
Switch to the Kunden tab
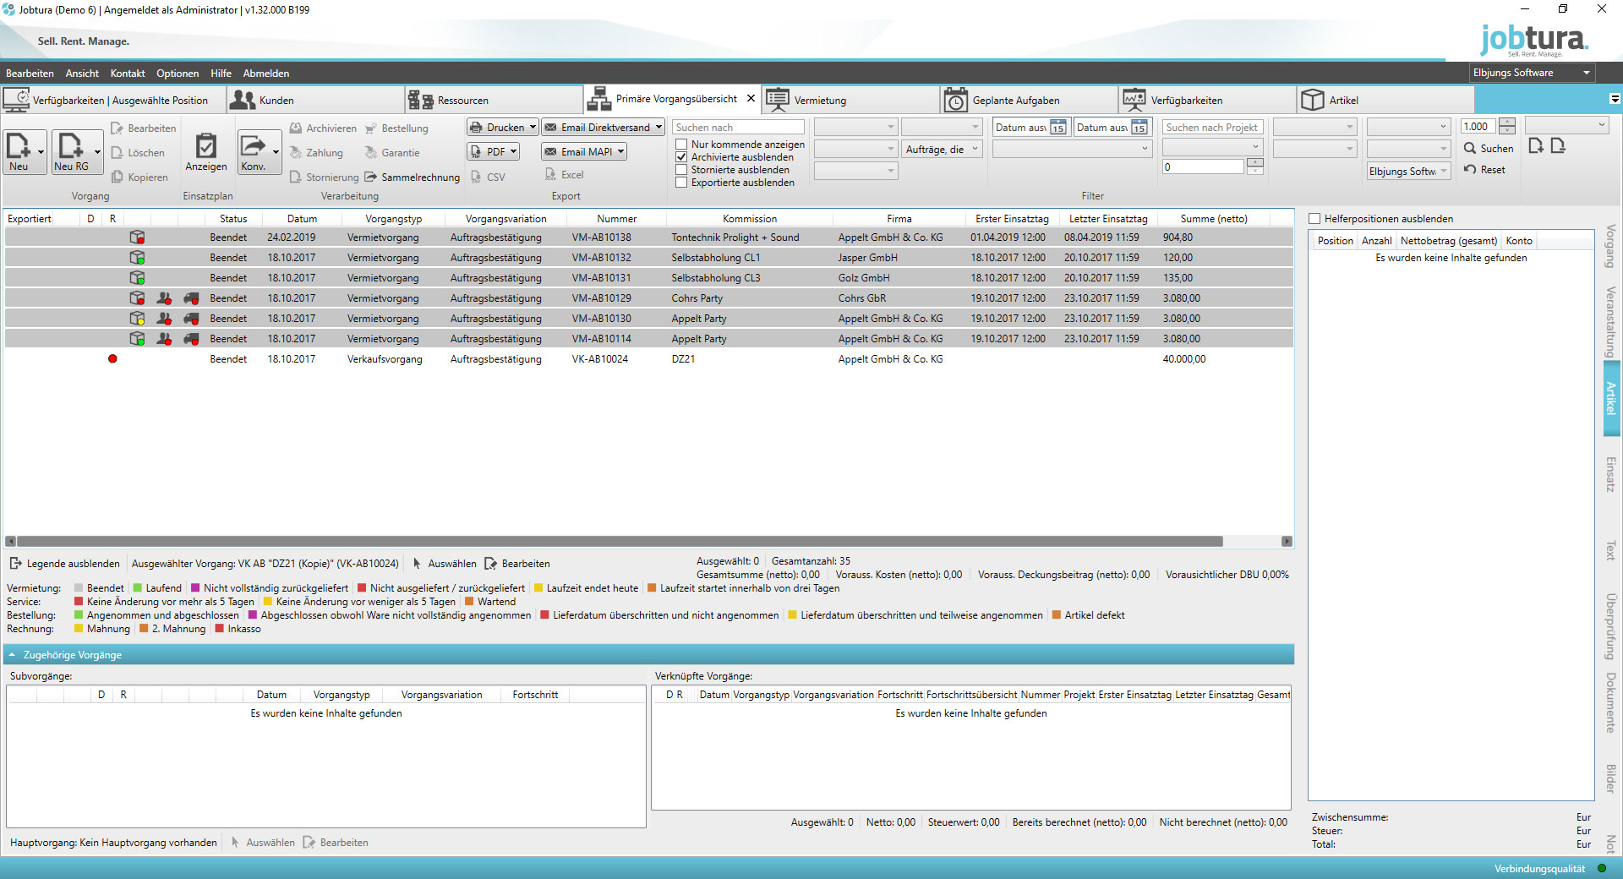point(315,100)
